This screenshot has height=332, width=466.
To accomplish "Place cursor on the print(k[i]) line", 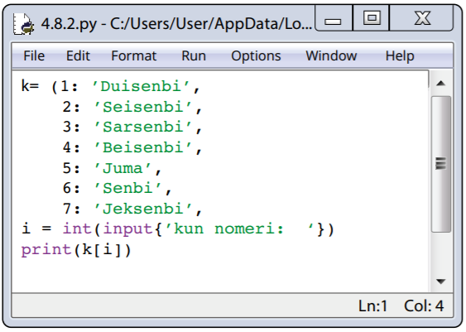I will [76, 250].
